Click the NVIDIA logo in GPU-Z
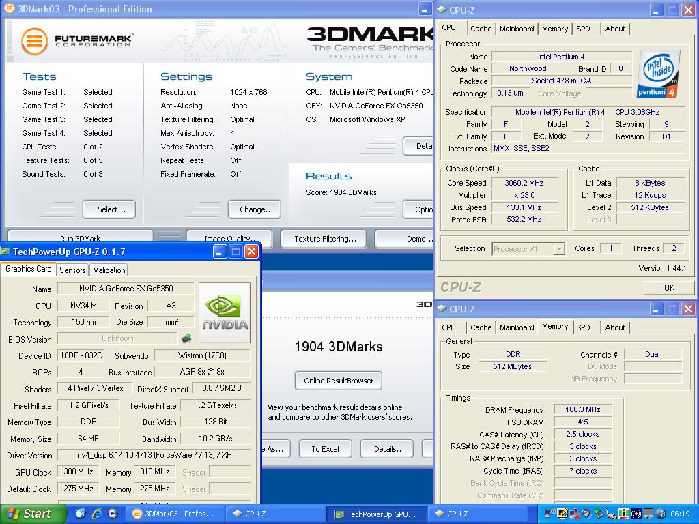The width and height of the screenshot is (699, 524). coord(225,312)
